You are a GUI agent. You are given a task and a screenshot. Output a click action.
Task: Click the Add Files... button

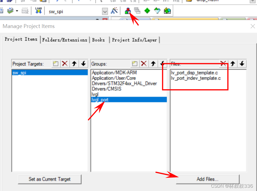207,179
